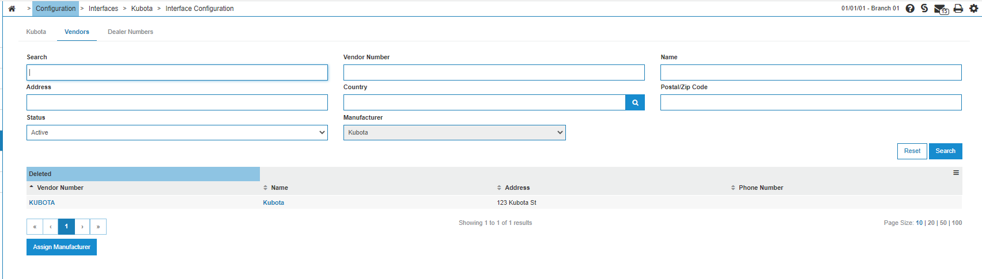Click the Assign Manufacturer button

(62, 247)
